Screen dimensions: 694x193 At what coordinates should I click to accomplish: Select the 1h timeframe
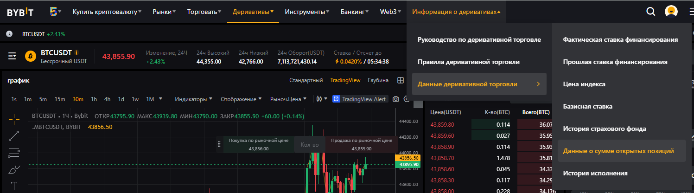click(x=94, y=99)
